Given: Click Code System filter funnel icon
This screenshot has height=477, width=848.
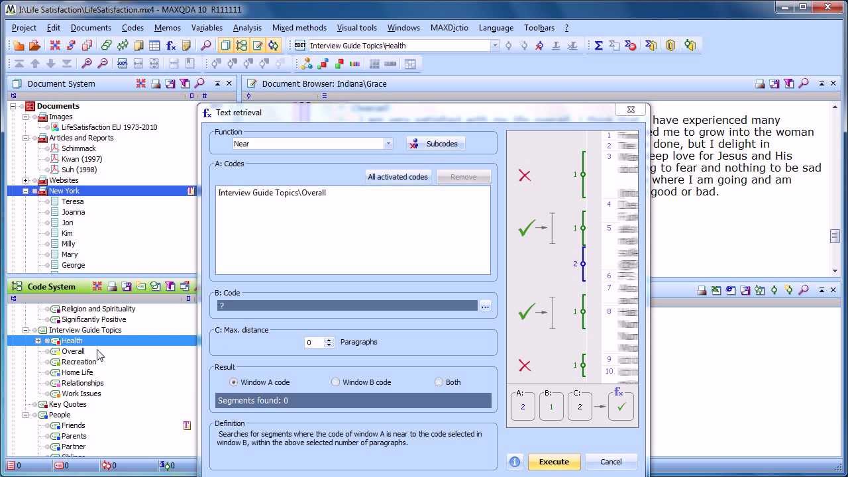Looking at the screenshot, I should (170, 287).
